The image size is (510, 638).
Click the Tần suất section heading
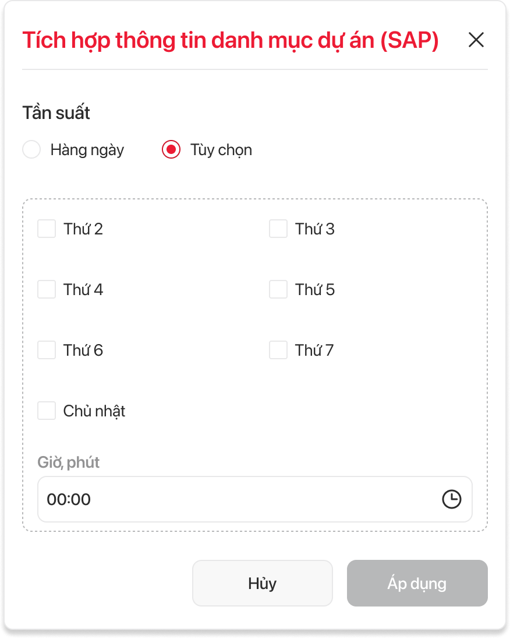click(56, 113)
